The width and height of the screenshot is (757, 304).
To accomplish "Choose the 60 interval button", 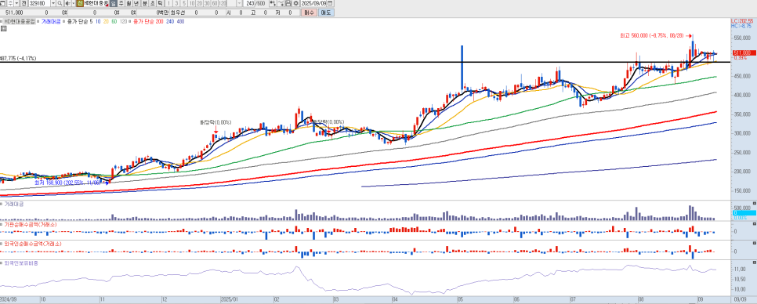I will 215,3.
